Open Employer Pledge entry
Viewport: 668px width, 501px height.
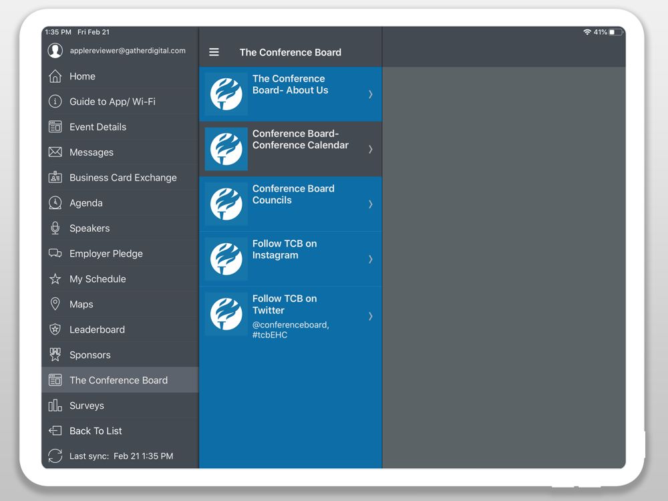[120, 253]
